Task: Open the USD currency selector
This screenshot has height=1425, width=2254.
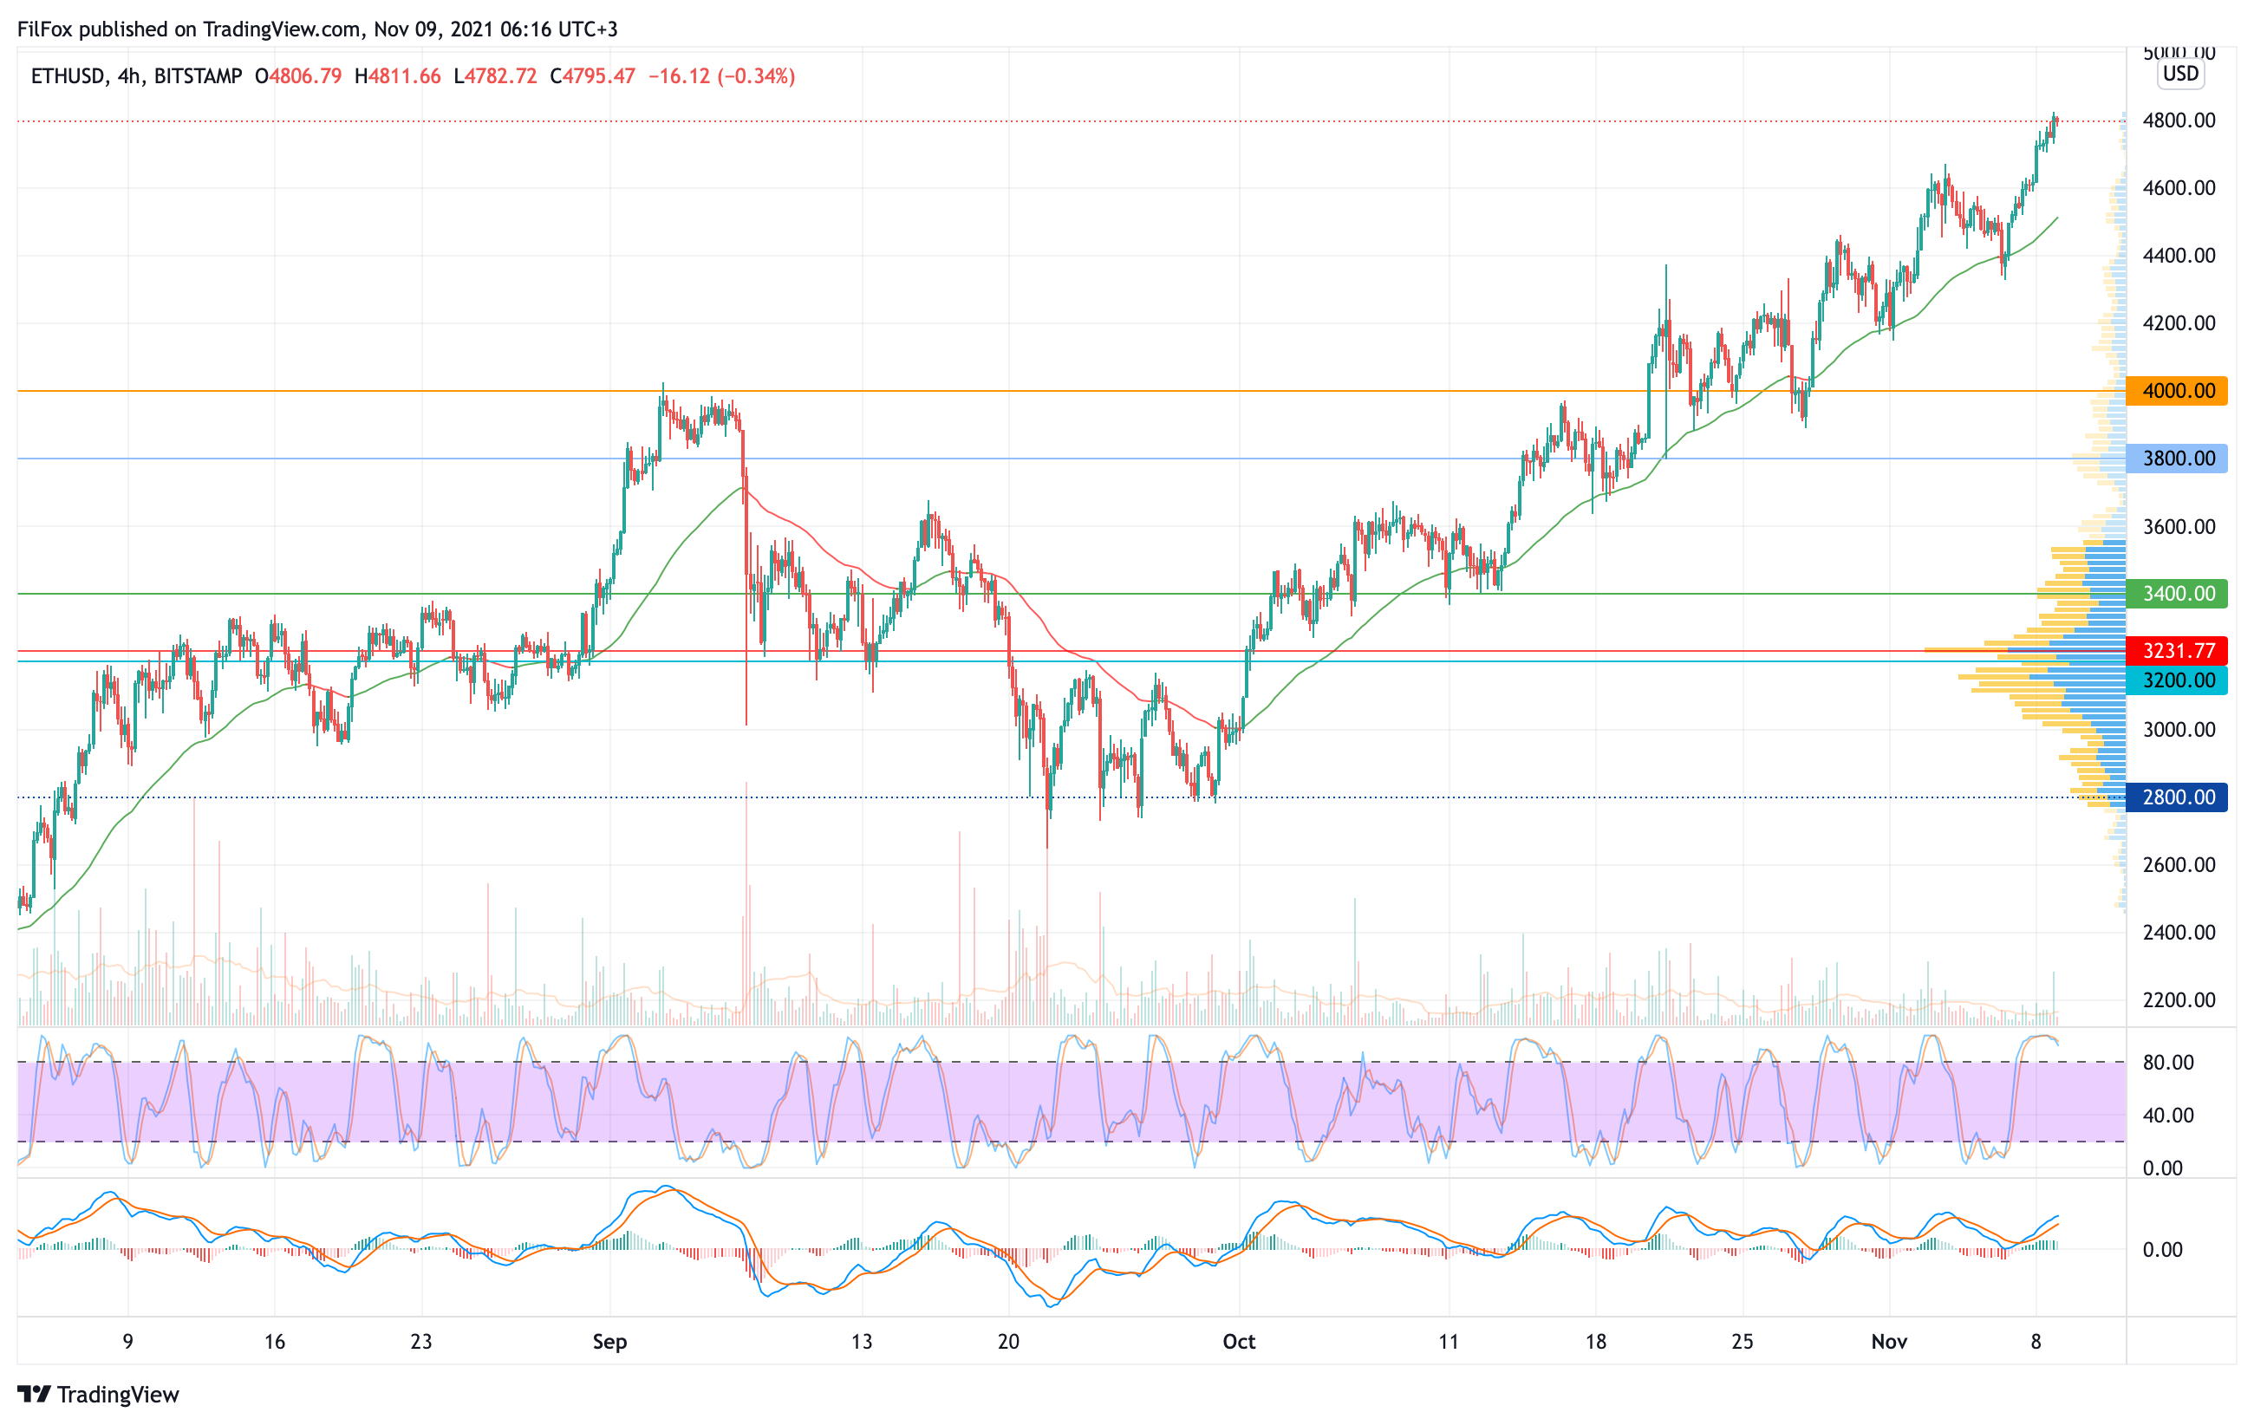Action: click(2180, 74)
